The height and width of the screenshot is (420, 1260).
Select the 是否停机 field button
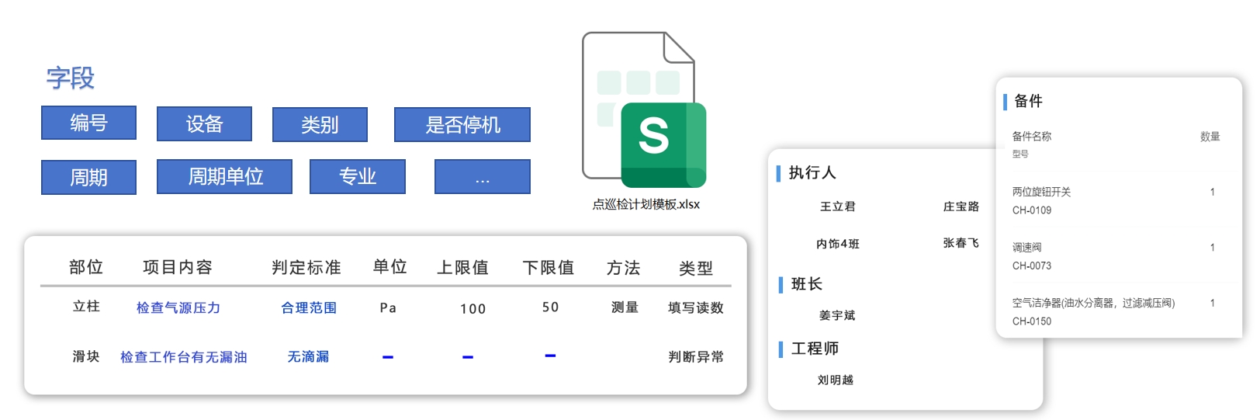tap(462, 125)
